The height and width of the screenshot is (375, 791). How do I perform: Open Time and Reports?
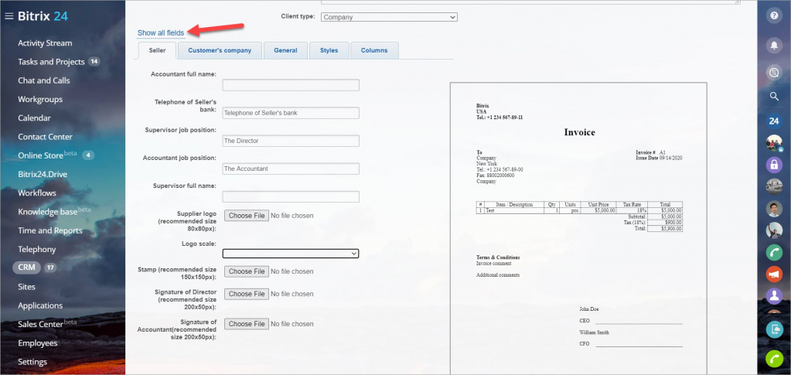point(50,230)
